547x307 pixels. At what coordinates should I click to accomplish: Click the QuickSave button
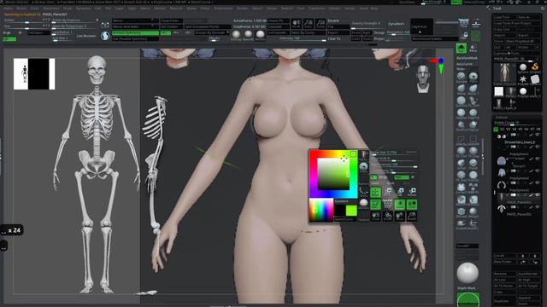[x=407, y=2]
